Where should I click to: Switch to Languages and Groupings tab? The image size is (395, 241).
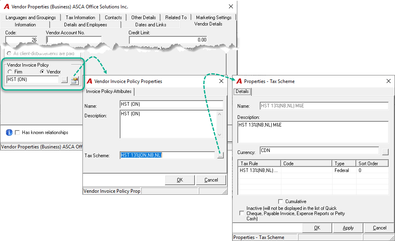31,17
